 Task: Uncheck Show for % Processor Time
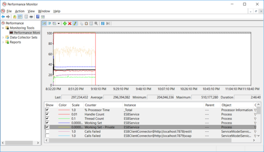pyautogui.click(x=47, y=110)
